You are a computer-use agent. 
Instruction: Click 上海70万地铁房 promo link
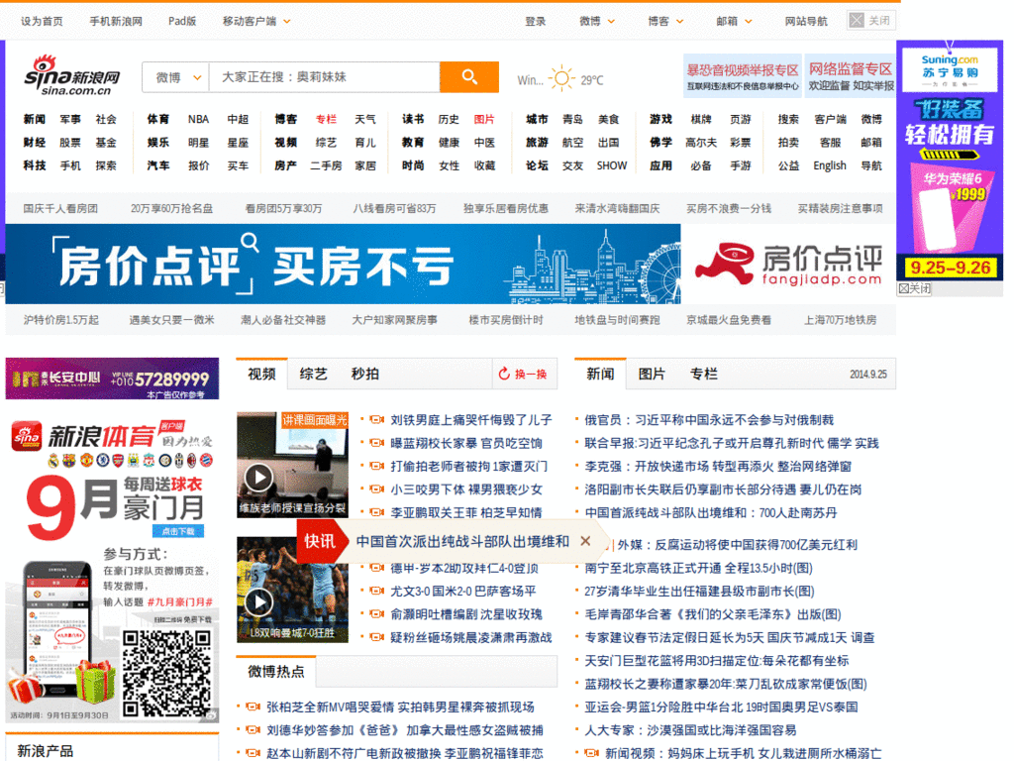(840, 320)
